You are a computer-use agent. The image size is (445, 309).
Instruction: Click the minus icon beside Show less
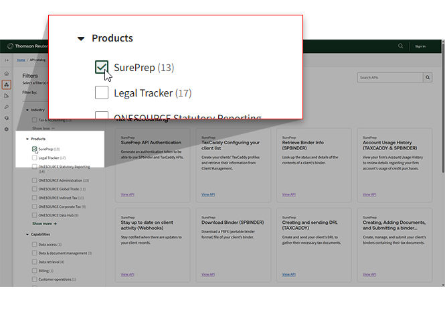point(53,129)
